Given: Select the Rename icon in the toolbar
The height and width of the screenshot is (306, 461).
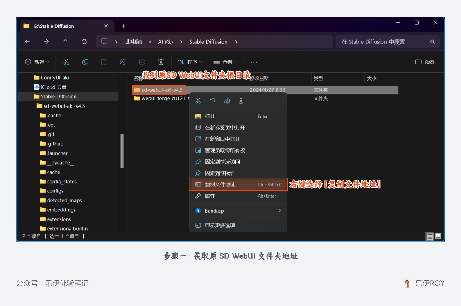Looking at the screenshot, I should [x=123, y=62].
